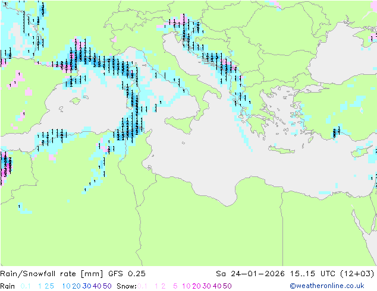Select the date "Sa 24-01-2026"

(x=250, y=274)
